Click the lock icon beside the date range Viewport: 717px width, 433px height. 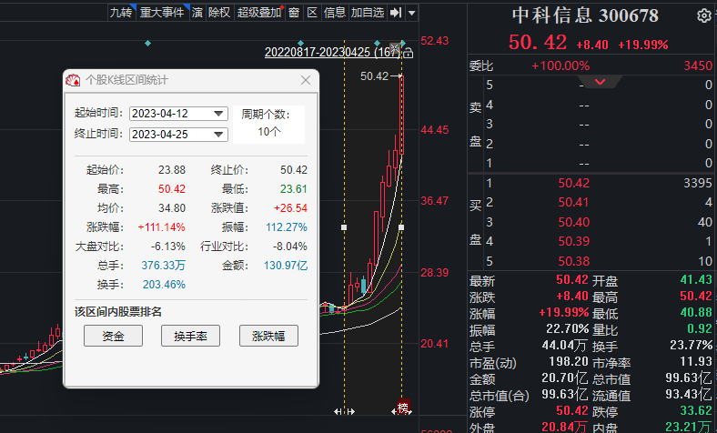click(x=409, y=53)
